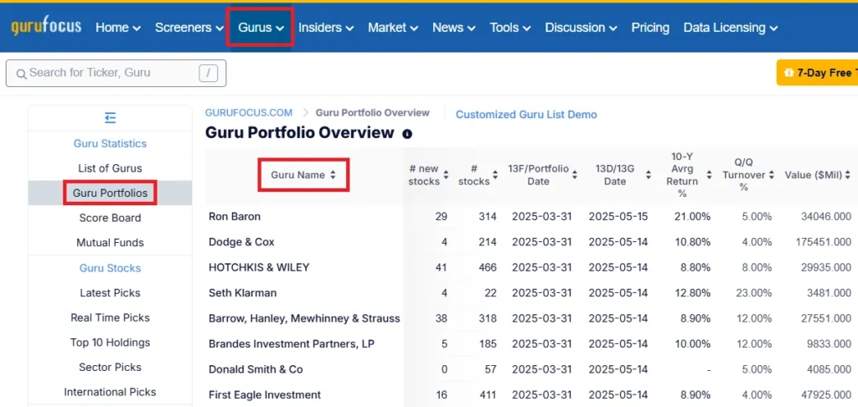858x407 pixels.
Task: Open Score Board in sidebar
Action: tap(110, 218)
